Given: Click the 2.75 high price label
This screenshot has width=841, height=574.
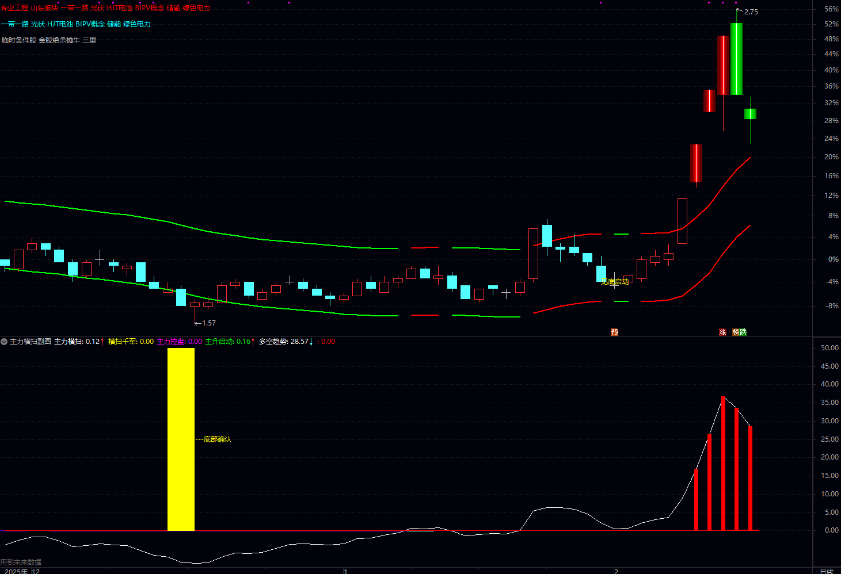Looking at the screenshot, I should pyautogui.click(x=751, y=12).
